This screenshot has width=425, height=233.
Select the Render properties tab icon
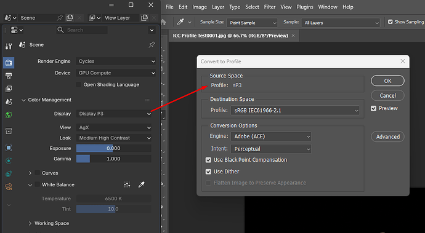9,63
